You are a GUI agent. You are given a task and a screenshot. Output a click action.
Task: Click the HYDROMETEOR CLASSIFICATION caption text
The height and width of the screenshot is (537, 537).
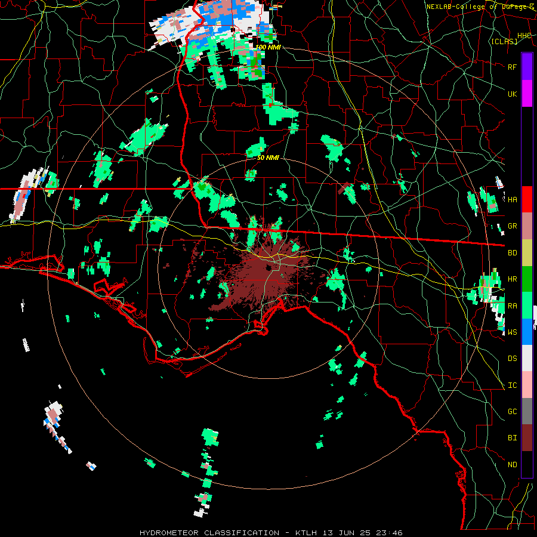209,533
